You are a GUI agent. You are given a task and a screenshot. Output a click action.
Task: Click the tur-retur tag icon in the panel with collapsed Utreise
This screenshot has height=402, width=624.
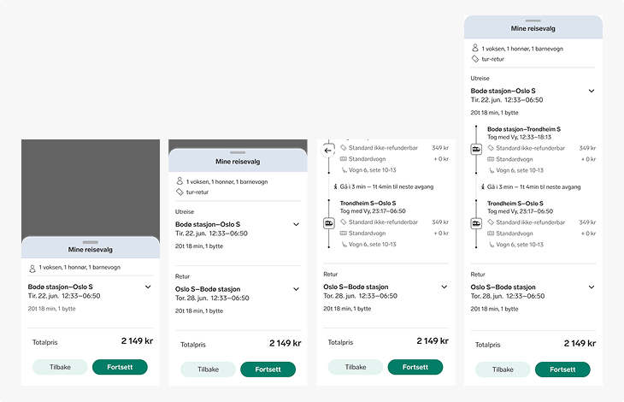tap(180, 192)
